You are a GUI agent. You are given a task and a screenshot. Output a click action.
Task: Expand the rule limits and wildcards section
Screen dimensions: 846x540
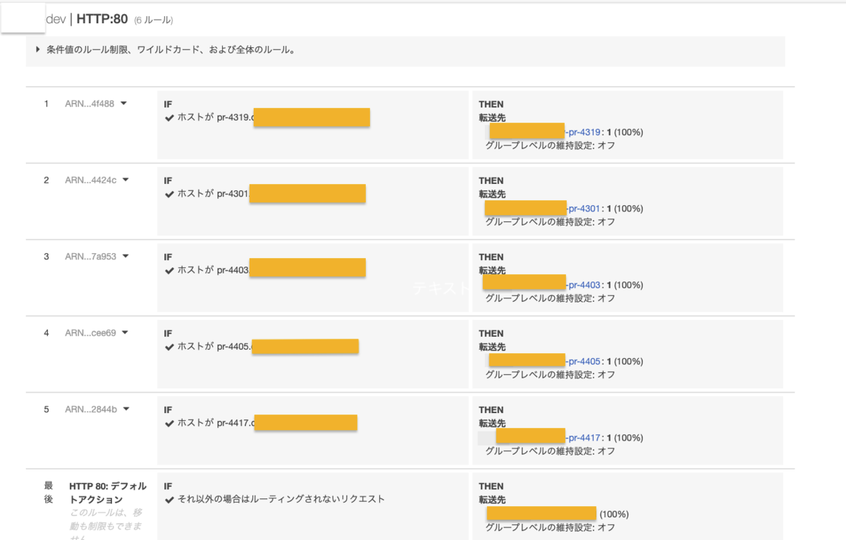point(37,50)
